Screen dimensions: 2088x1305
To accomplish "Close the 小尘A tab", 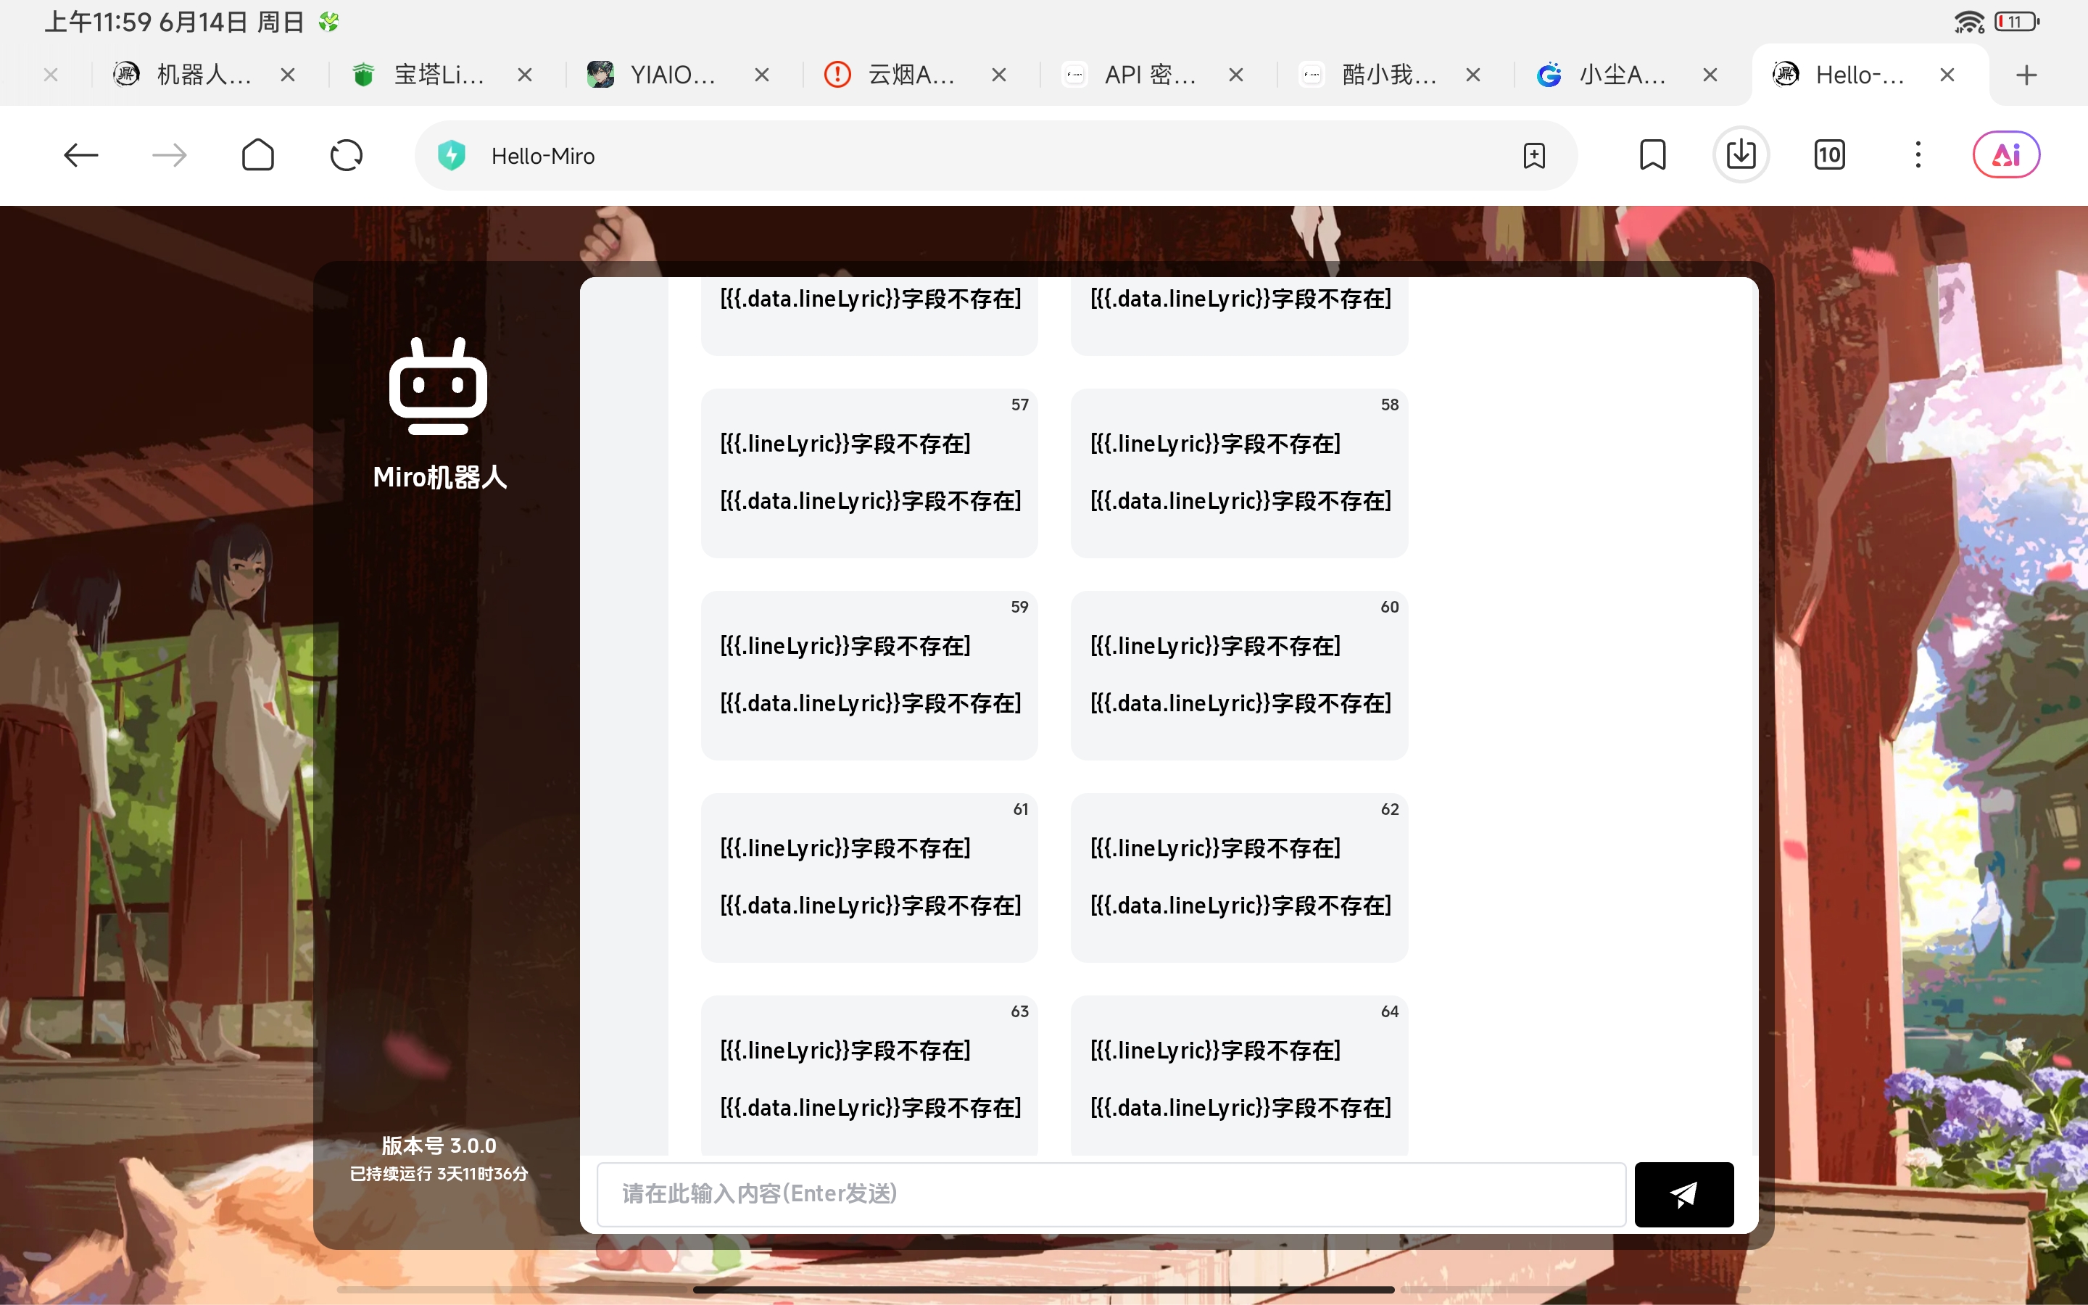I will pos(1710,75).
